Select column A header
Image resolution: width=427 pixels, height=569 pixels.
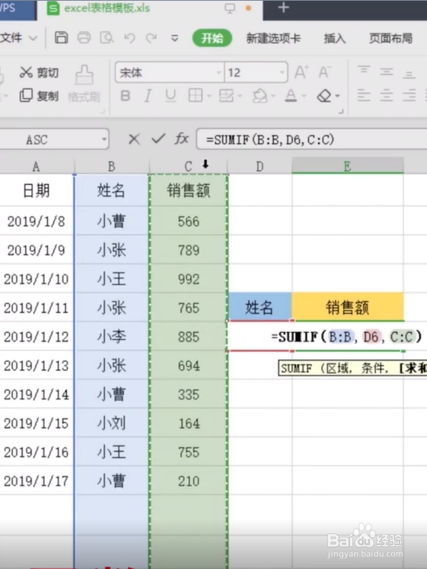pyautogui.click(x=37, y=167)
